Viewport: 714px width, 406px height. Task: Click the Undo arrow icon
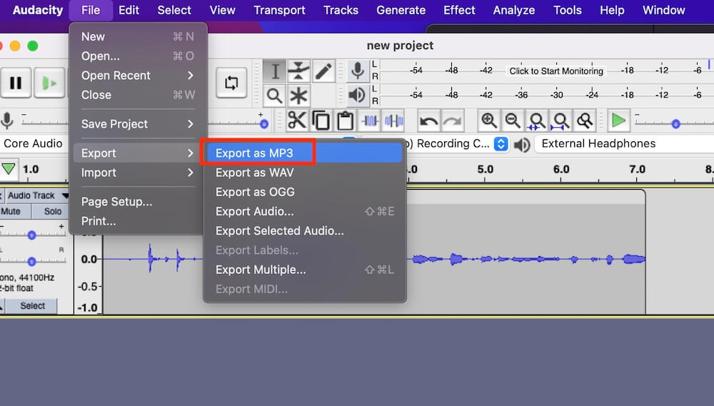click(429, 121)
